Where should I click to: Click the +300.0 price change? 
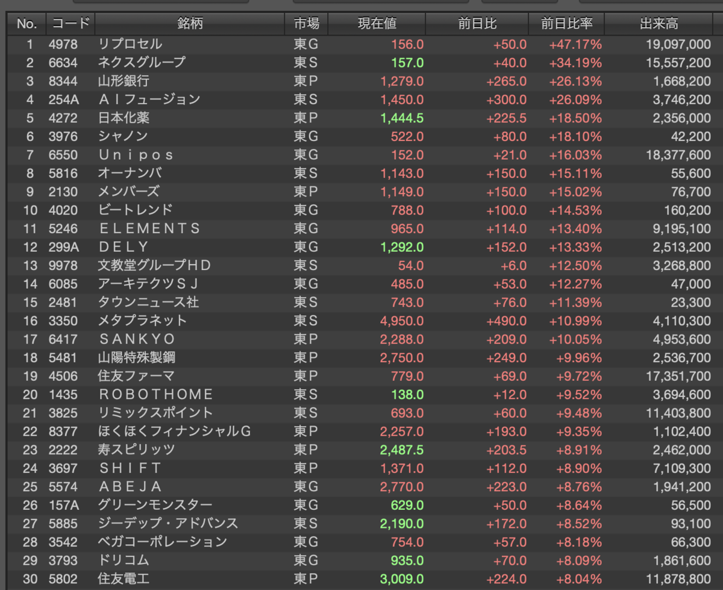coord(507,99)
